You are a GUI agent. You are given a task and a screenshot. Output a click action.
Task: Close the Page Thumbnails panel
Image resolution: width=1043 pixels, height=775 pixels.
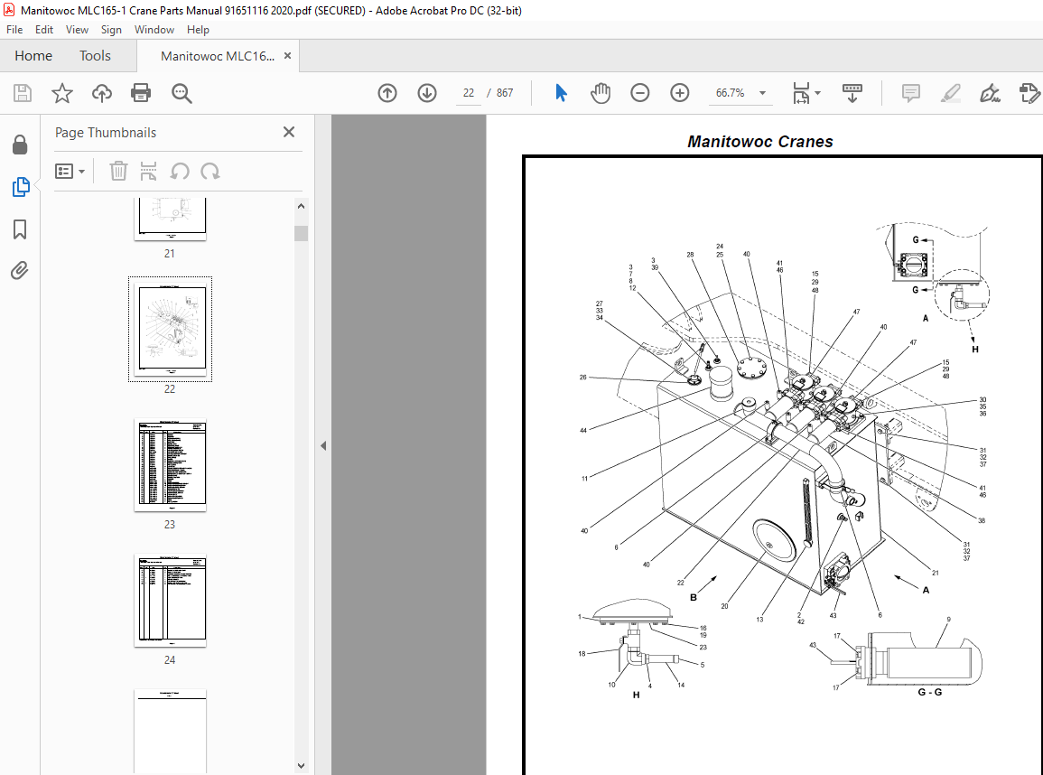click(x=289, y=132)
